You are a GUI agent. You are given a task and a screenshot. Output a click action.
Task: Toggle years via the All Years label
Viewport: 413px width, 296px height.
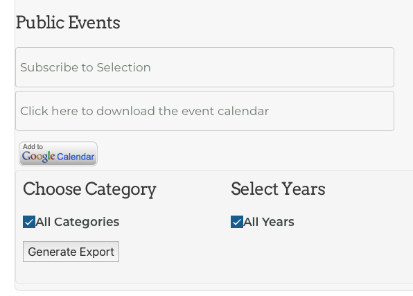point(269,222)
